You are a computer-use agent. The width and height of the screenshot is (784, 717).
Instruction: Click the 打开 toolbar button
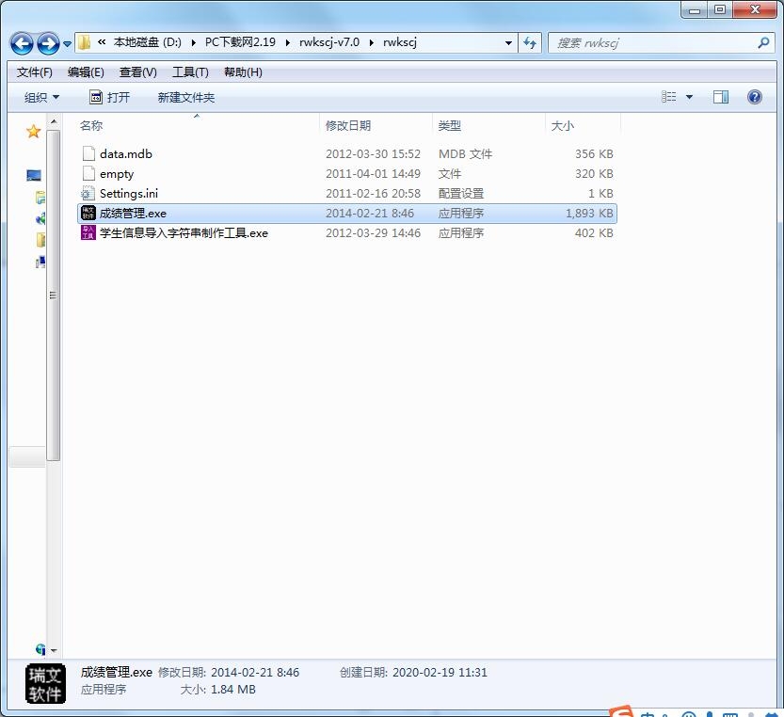(x=109, y=97)
